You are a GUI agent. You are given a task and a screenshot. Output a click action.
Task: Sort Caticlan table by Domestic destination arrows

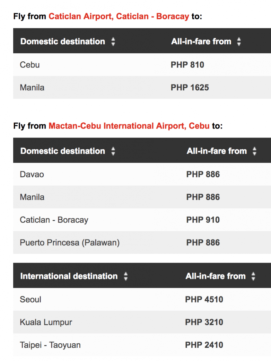click(113, 42)
